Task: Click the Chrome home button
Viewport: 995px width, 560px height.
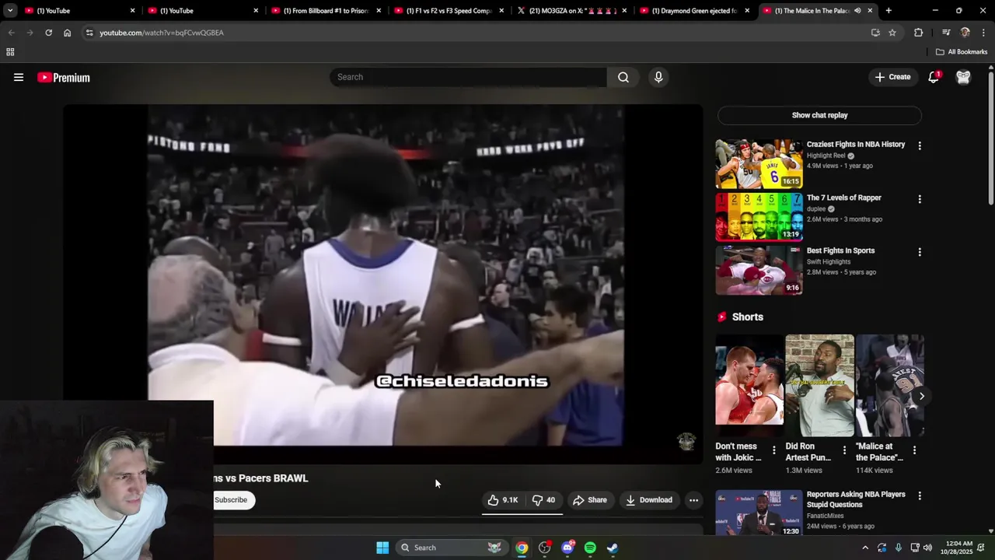Action: coord(68,33)
